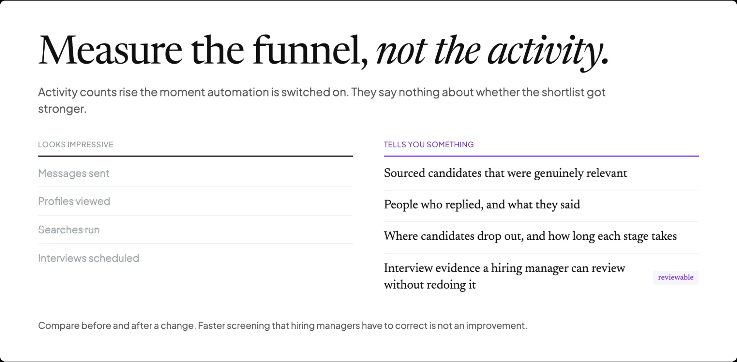Click the italic 'not the activity.' heading
This screenshot has width=737, height=362.
(x=492, y=52)
